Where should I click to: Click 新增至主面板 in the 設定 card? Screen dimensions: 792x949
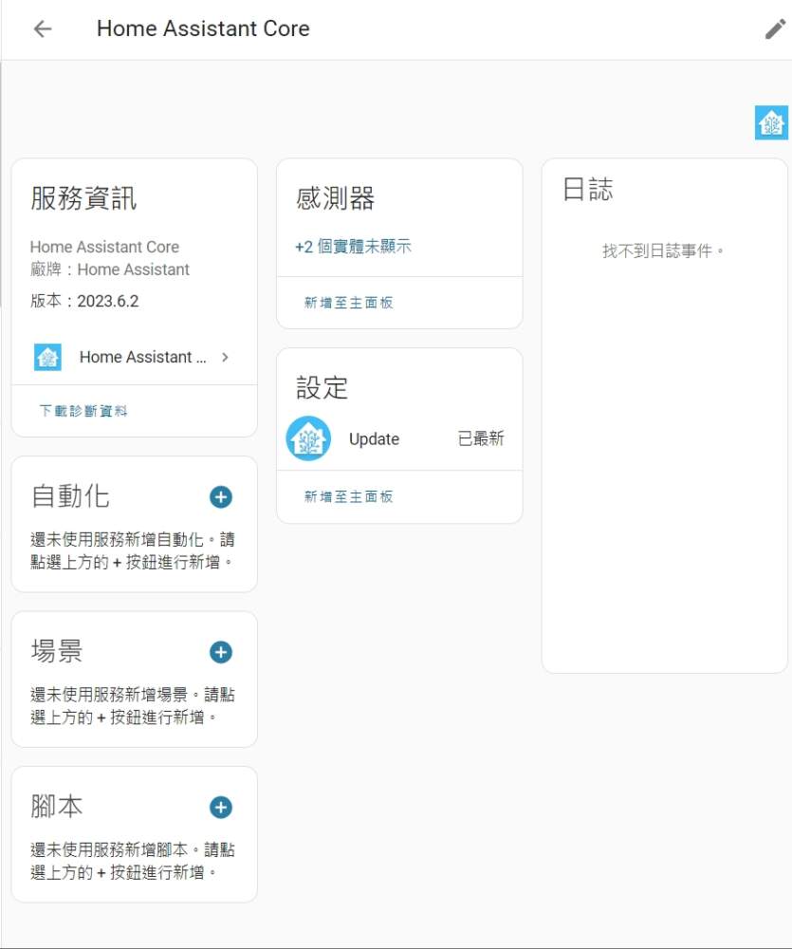348,496
